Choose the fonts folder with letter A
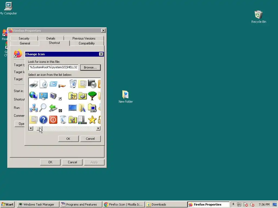The width and height of the screenshot is (278, 208). coord(82,108)
